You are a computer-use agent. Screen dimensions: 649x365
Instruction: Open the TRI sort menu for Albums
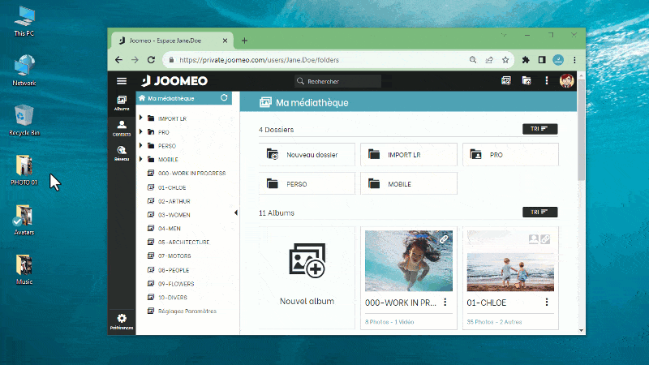point(539,213)
